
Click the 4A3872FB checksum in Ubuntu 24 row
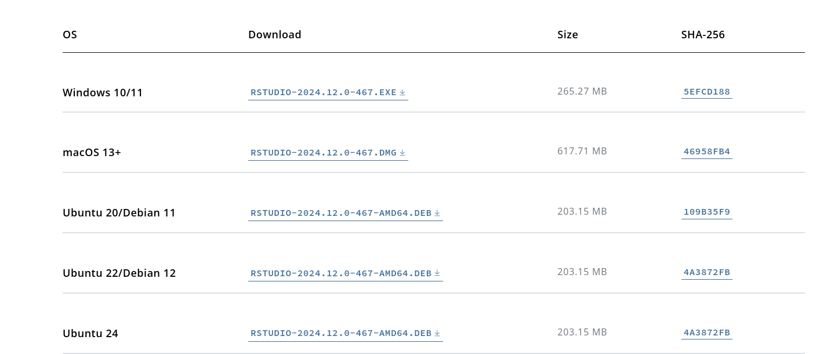point(706,333)
